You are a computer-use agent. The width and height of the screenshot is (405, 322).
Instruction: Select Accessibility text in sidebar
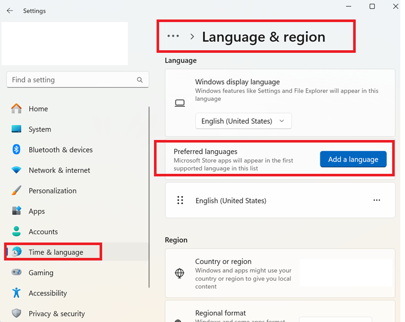pos(48,293)
